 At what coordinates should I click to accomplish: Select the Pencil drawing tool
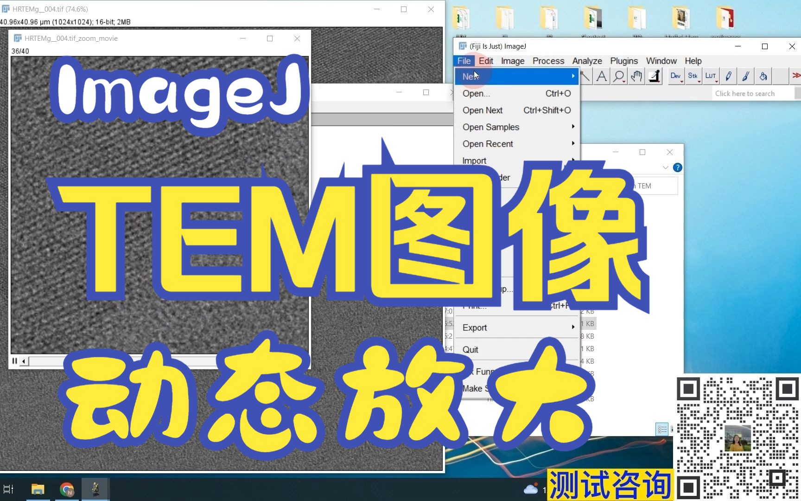(x=728, y=77)
